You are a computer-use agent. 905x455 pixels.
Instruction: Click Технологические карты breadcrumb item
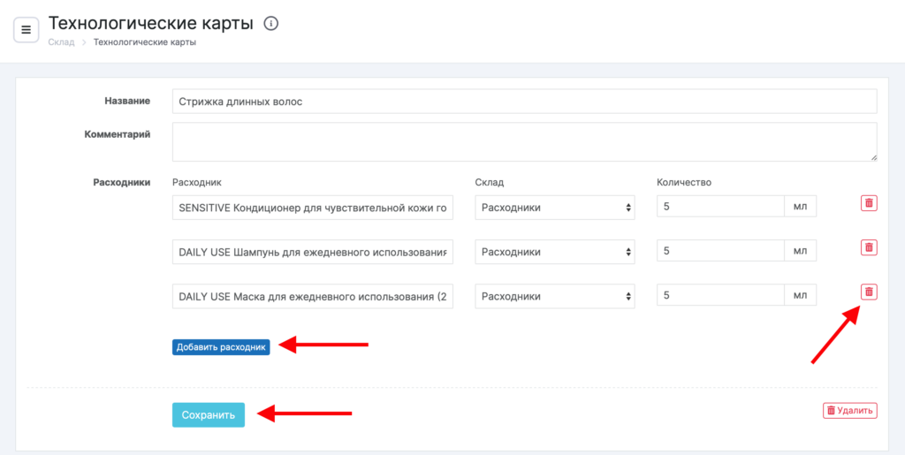pos(144,42)
